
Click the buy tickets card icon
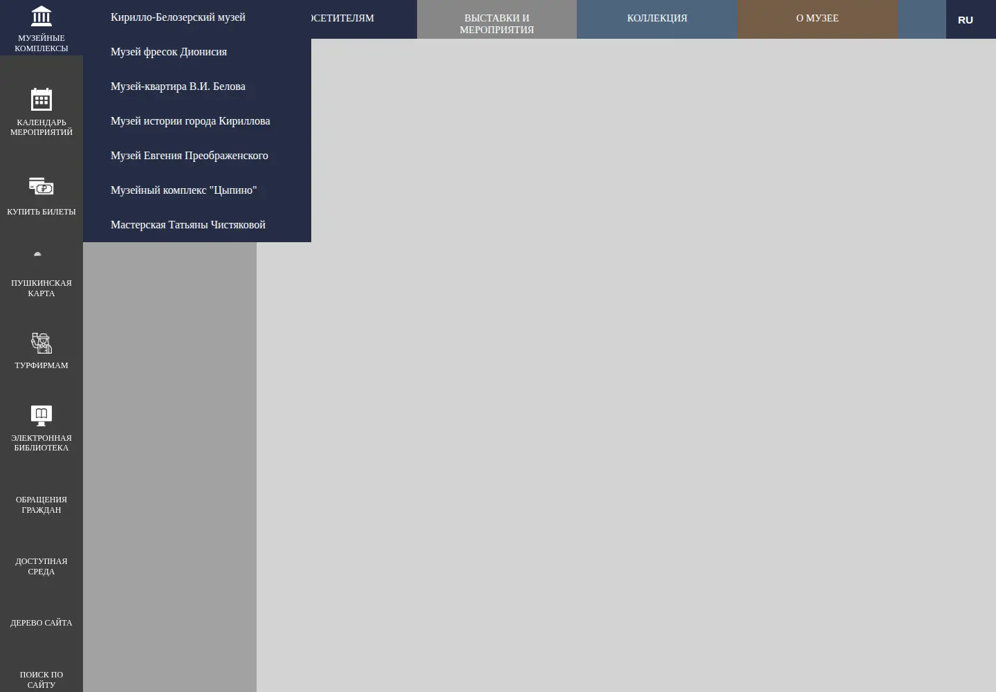tap(41, 186)
